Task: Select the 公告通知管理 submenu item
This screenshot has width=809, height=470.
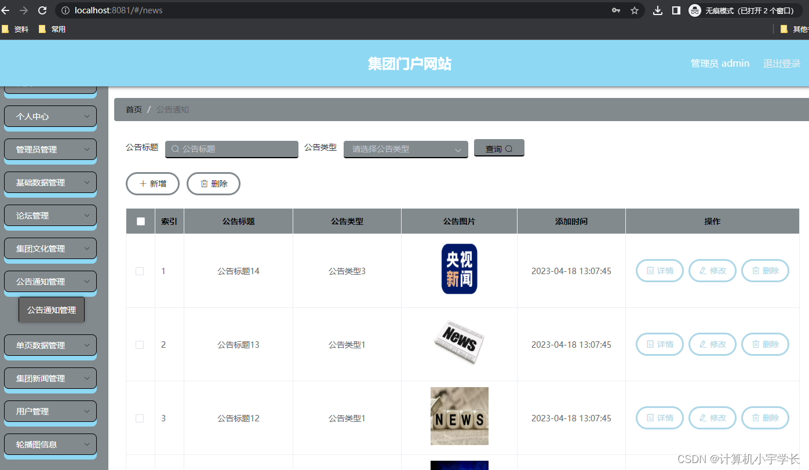Action: pos(52,310)
